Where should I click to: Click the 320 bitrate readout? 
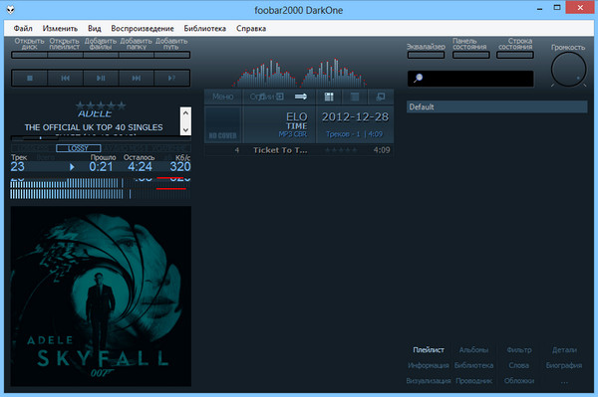click(180, 167)
